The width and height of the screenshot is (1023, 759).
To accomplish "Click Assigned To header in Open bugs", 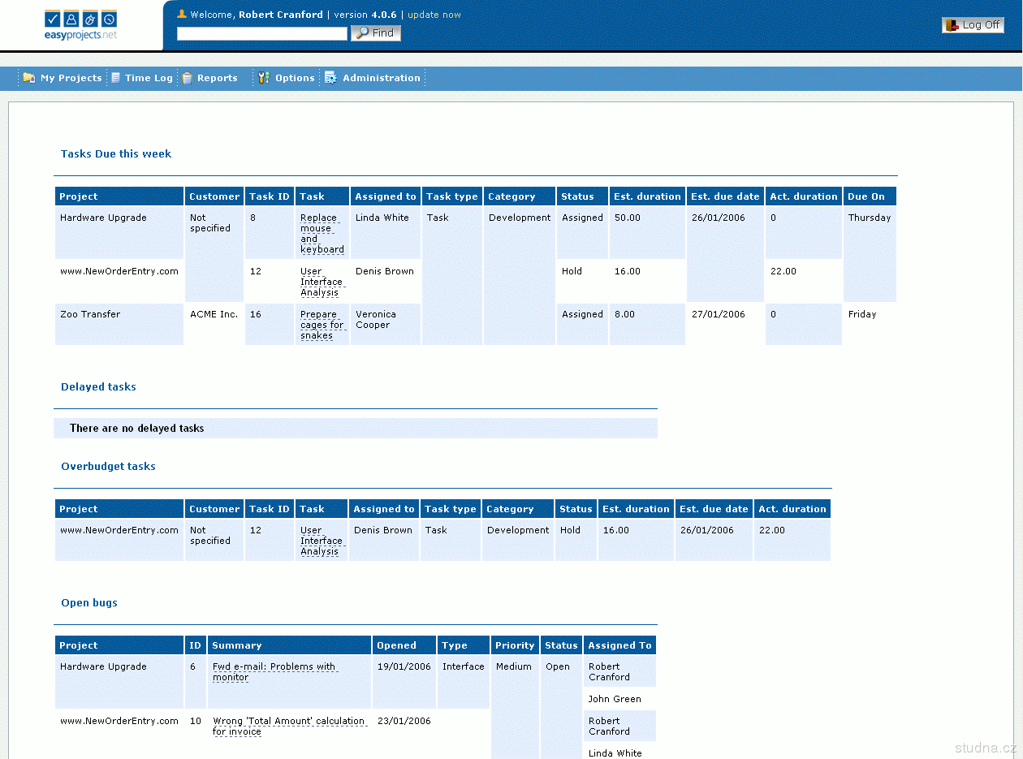I will click(620, 645).
